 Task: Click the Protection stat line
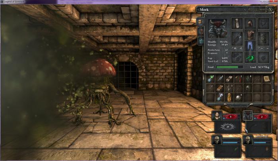click(218, 50)
